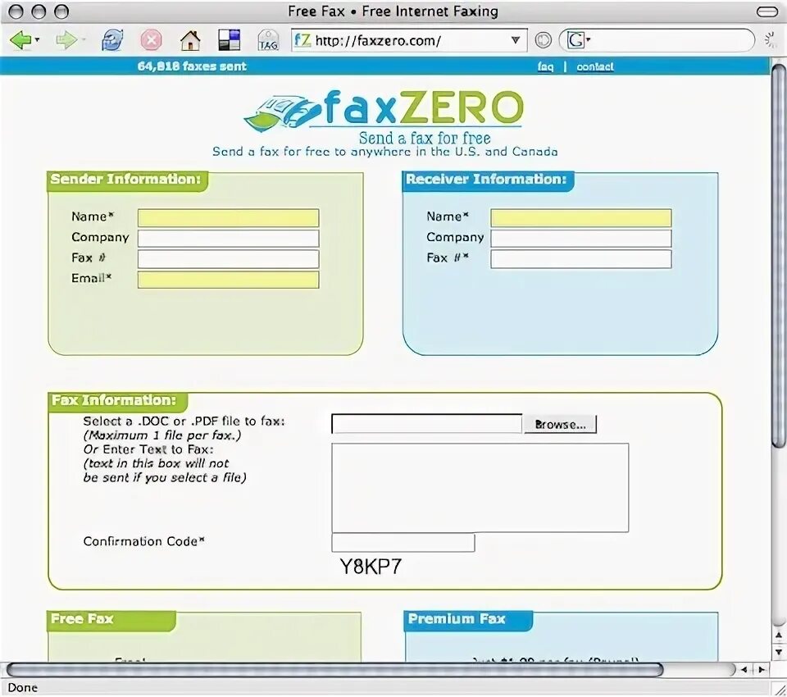The height and width of the screenshot is (697, 787).
Task: Open the Google search engine selector
Action: 578,40
